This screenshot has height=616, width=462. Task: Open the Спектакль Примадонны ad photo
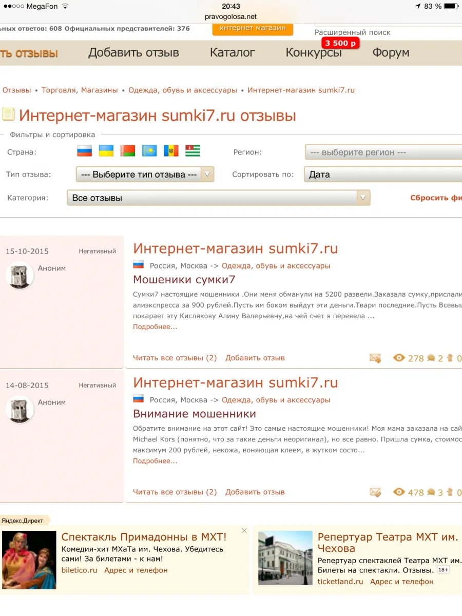coord(29,560)
